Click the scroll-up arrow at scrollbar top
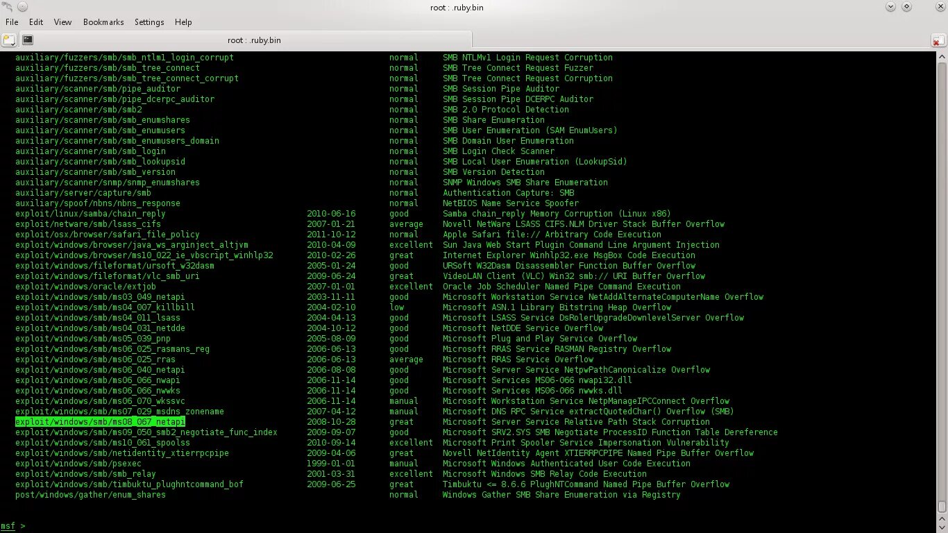Viewport: 948px width, 533px height. 942,57
